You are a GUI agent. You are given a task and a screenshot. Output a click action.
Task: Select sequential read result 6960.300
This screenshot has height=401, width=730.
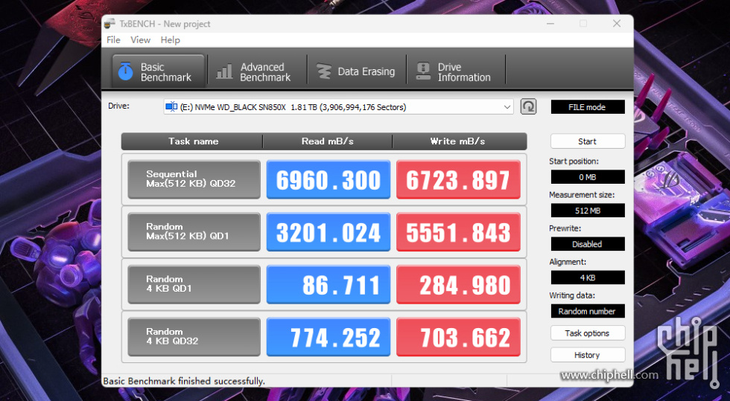(328, 179)
